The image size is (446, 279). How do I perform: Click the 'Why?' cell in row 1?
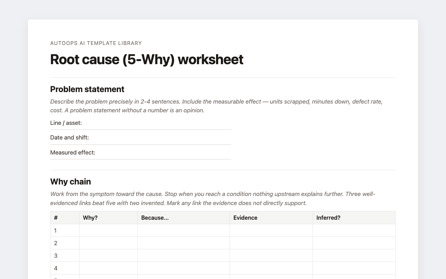click(x=108, y=231)
